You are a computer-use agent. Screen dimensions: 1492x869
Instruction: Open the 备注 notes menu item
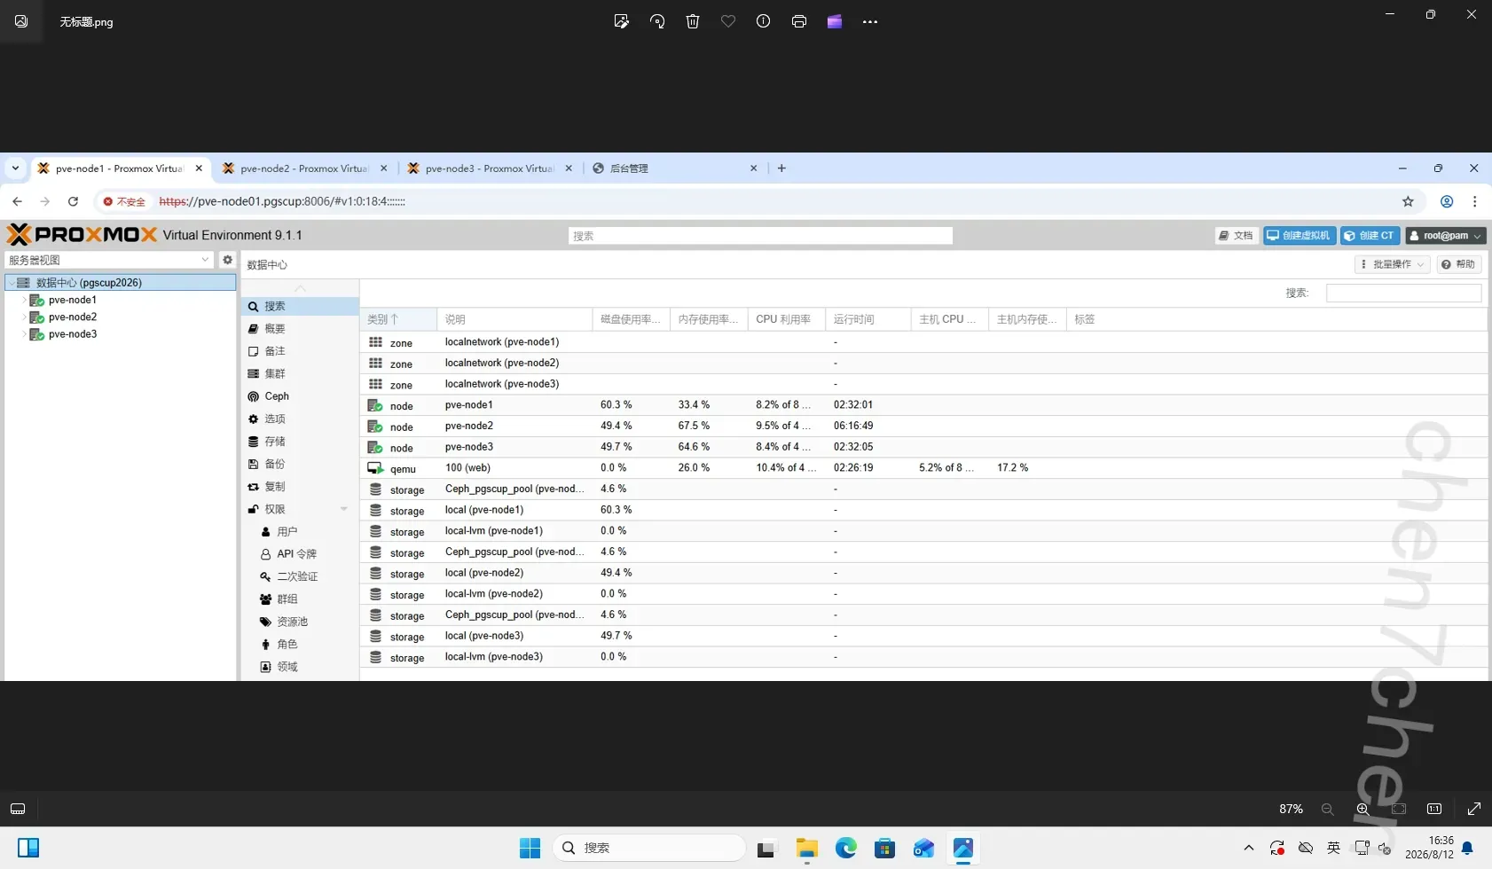click(x=300, y=351)
